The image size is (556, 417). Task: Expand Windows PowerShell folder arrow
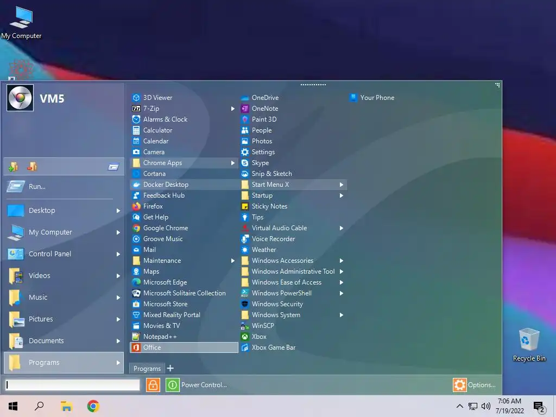341,293
